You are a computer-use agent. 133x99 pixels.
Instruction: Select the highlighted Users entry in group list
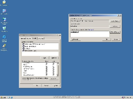tap(40, 51)
